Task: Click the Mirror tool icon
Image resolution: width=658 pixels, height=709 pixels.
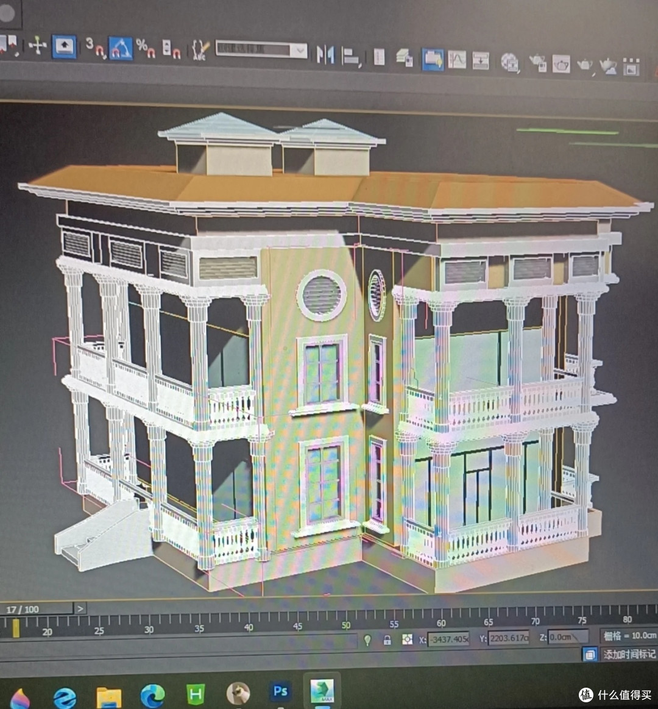Action: 325,55
